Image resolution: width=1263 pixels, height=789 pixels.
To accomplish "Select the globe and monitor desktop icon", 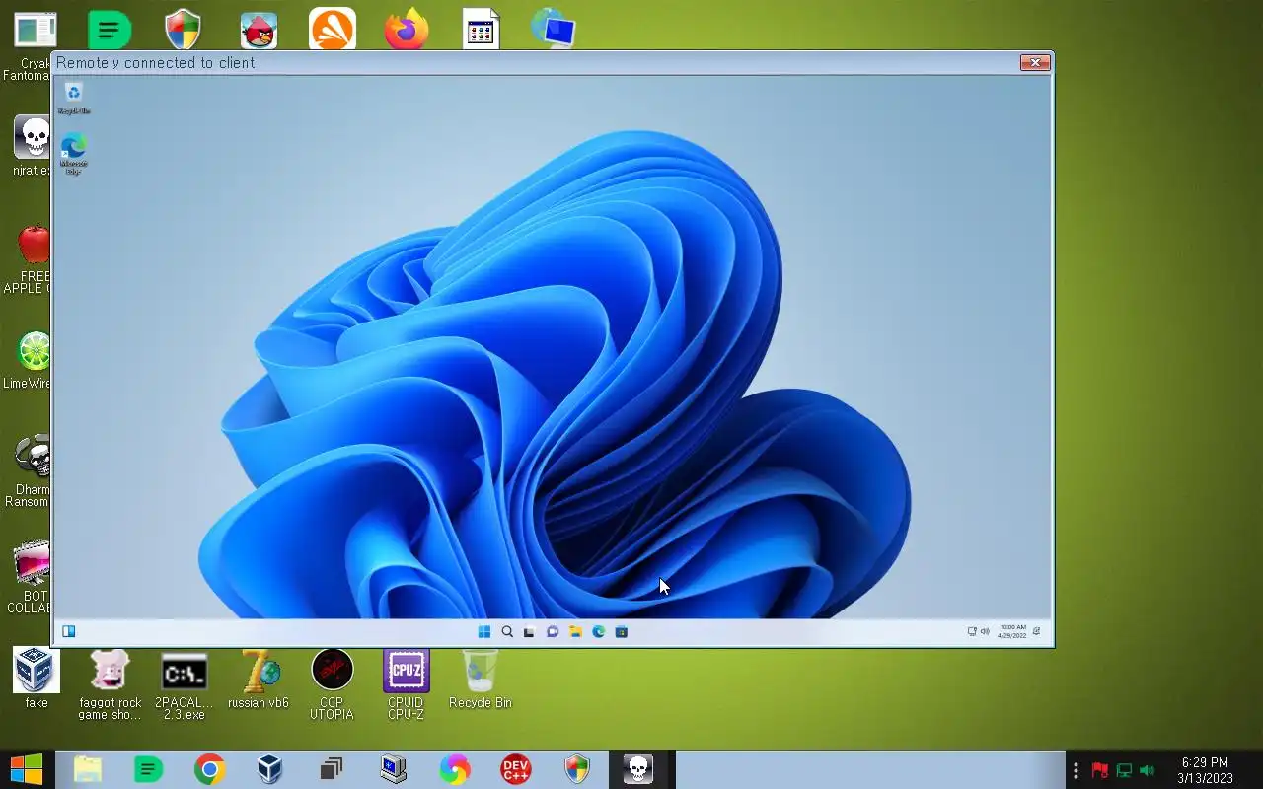I will 554,28.
